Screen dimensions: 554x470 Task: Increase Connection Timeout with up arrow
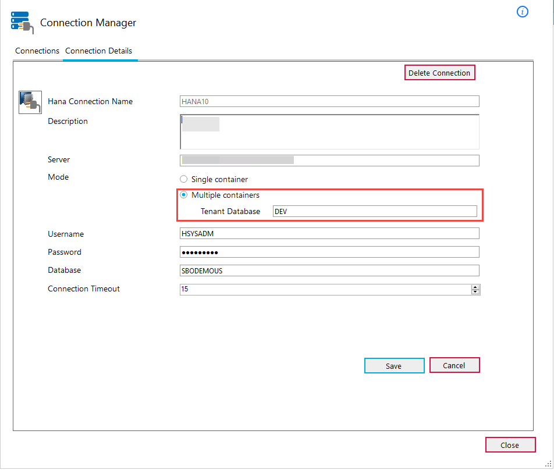[475, 287]
